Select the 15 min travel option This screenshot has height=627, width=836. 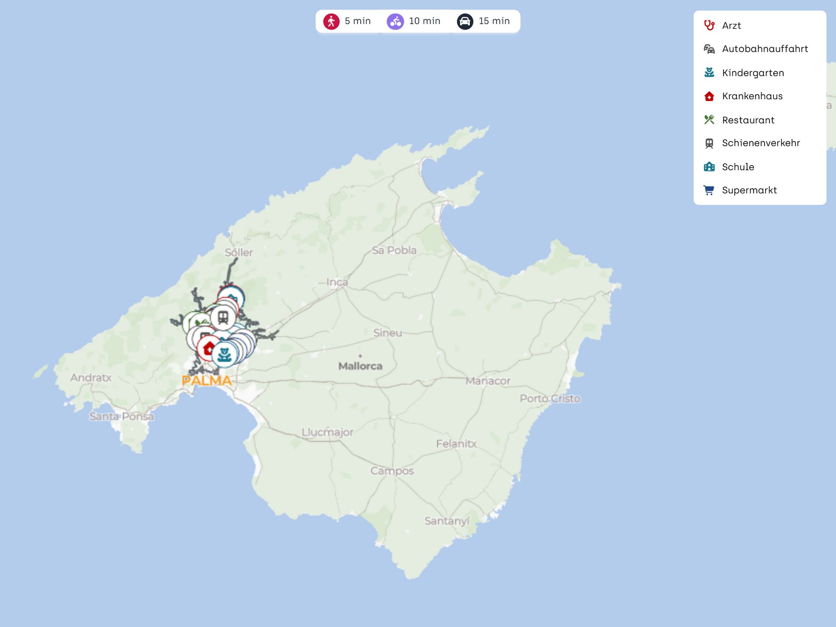click(494, 21)
